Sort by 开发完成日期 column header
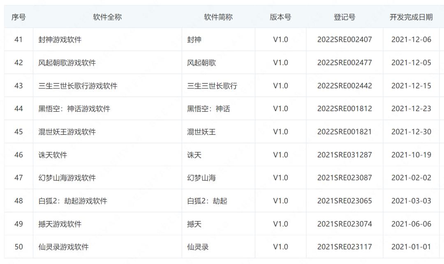The image size is (444, 264). pyautogui.click(x=411, y=17)
